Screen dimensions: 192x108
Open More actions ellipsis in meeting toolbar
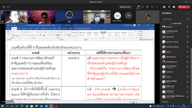click(x=157, y=7)
